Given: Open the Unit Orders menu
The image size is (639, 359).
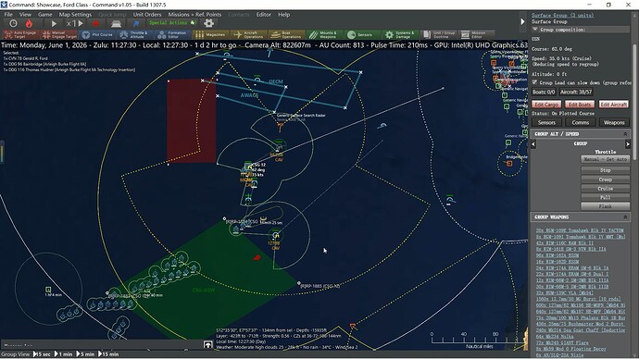Looking at the screenshot, I should point(147,14).
